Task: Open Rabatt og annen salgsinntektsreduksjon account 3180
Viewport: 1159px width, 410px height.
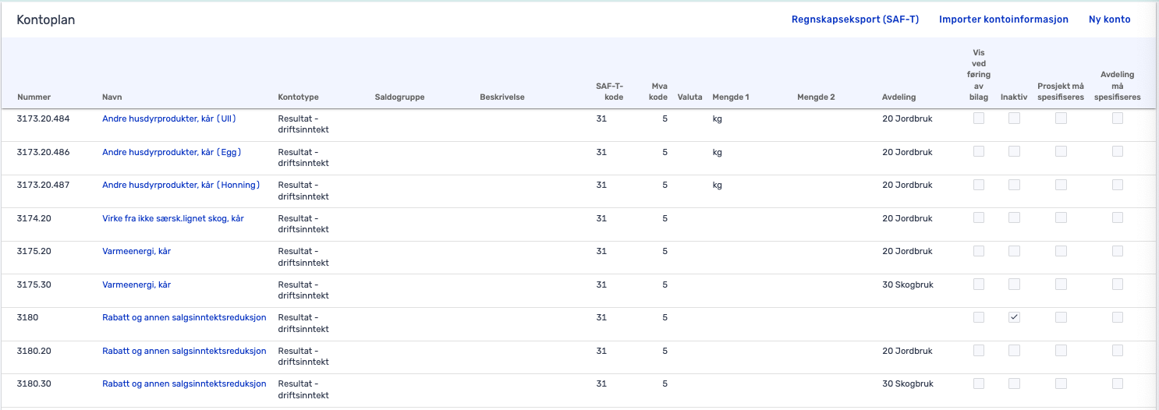Action: [184, 317]
